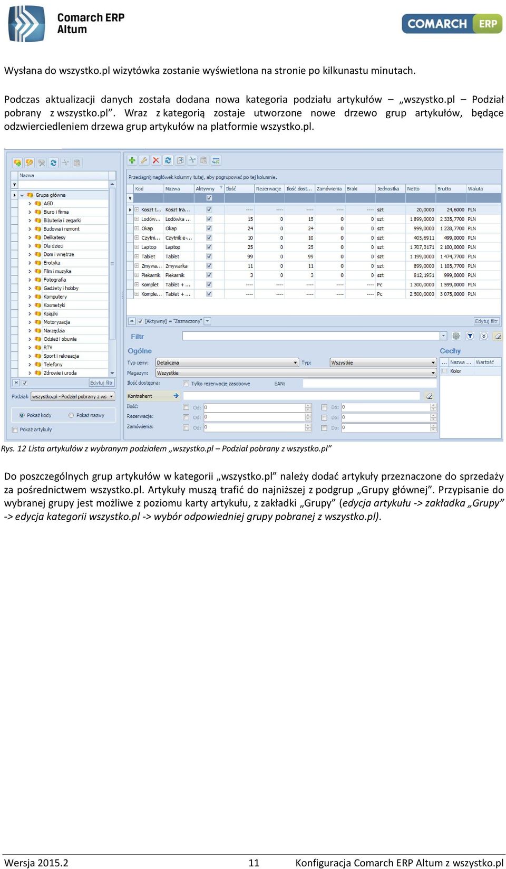The height and width of the screenshot is (869, 506).
Task: Click the delete-group tools icon in tree toolbar
Action: coord(42,163)
